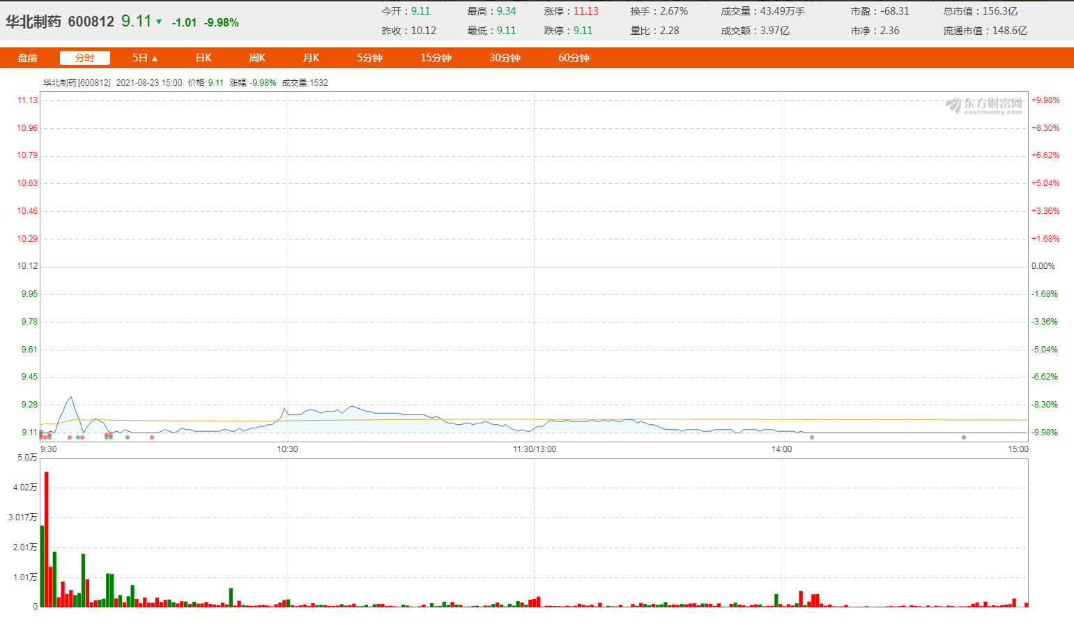
Task: Select the 分时 intraday tab
Action: pos(84,58)
